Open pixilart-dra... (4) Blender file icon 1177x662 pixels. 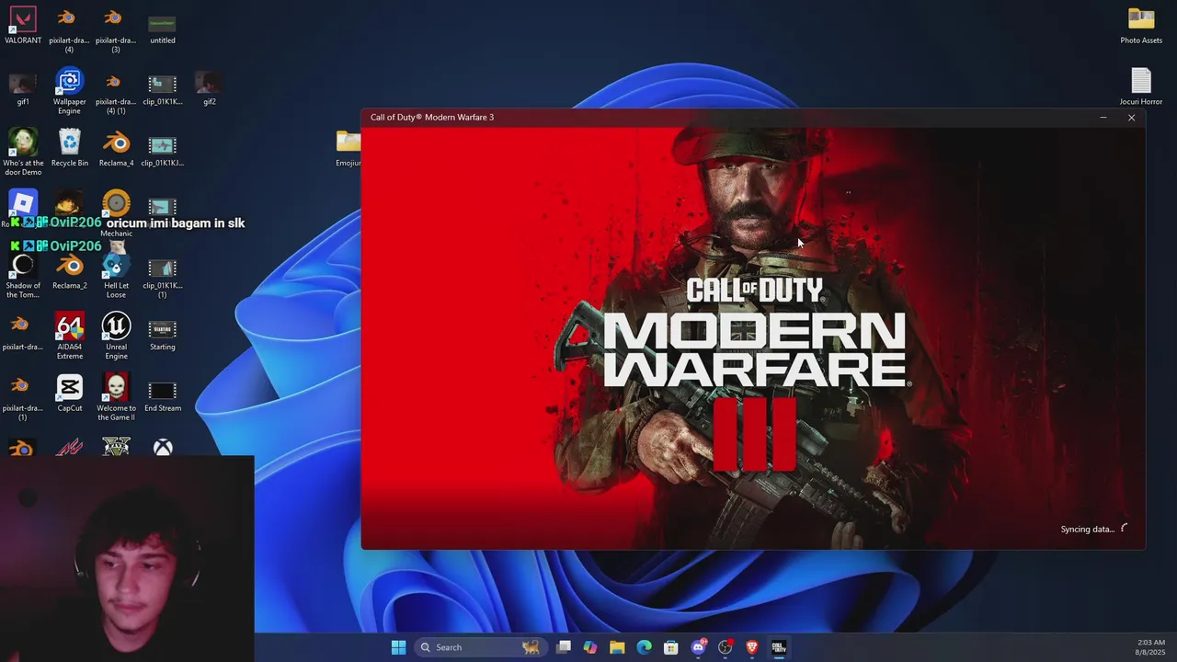coord(69,29)
